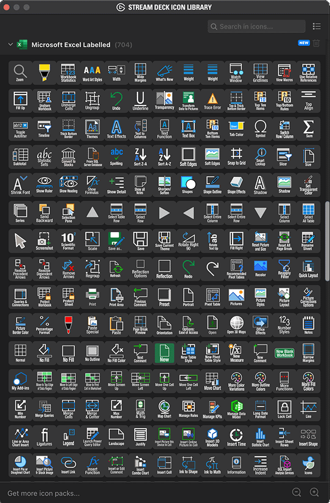Screen dimensions: 330x503
Task: Select the Open 3D Maps globe icon
Action: point(237,325)
